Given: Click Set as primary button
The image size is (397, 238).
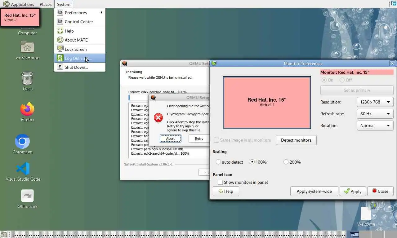Looking at the screenshot, I should pos(357,90).
